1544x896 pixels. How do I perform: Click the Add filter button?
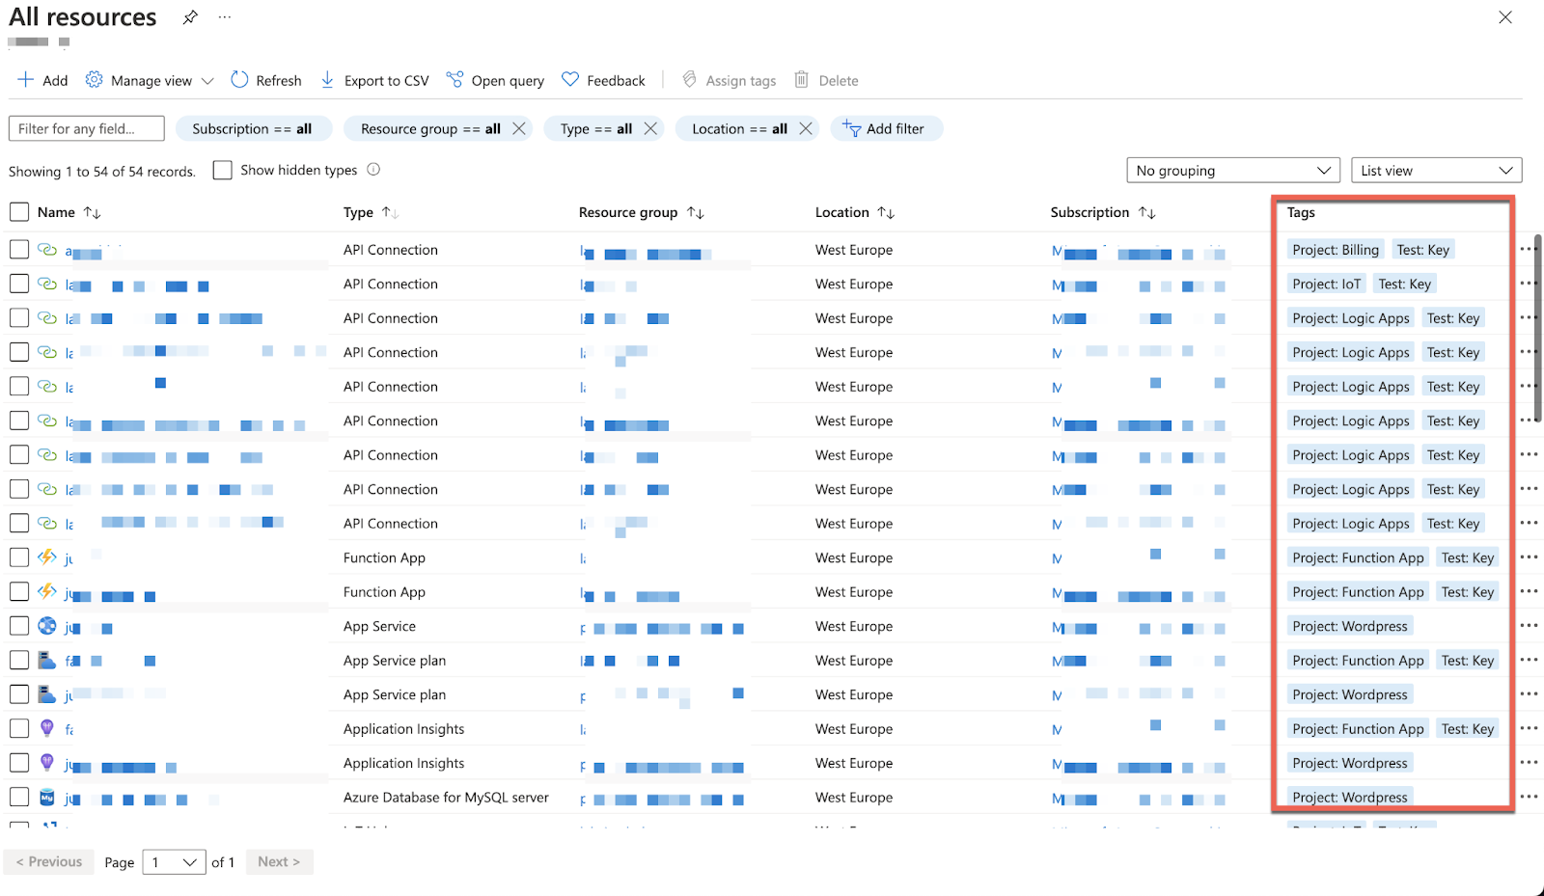[x=886, y=128]
